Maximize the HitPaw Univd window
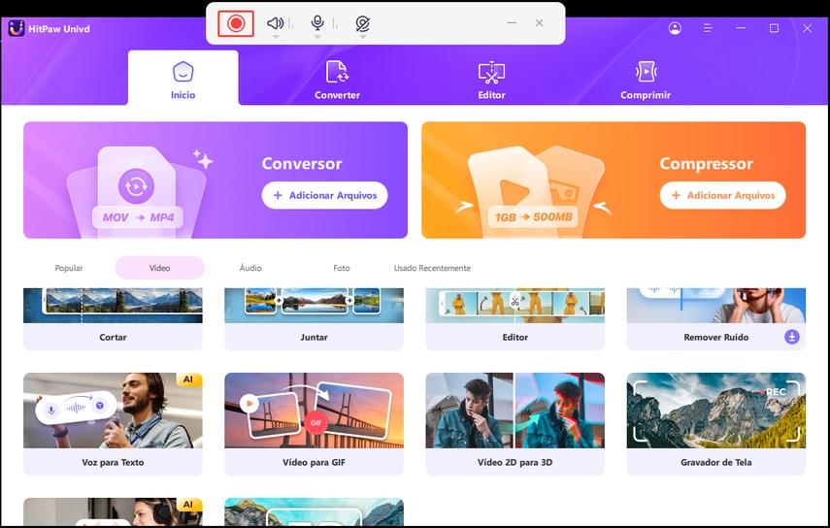This screenshot has width=830, height=528. point(774,28)
